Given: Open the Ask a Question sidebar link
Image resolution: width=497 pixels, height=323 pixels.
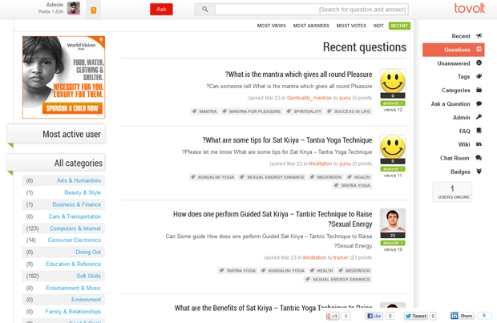Looking at the screenshot, I should pos(451,104).
